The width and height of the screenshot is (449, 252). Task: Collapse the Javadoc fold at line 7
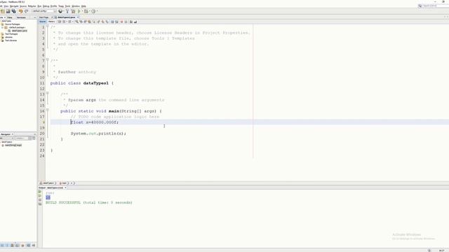coord(48,59)
